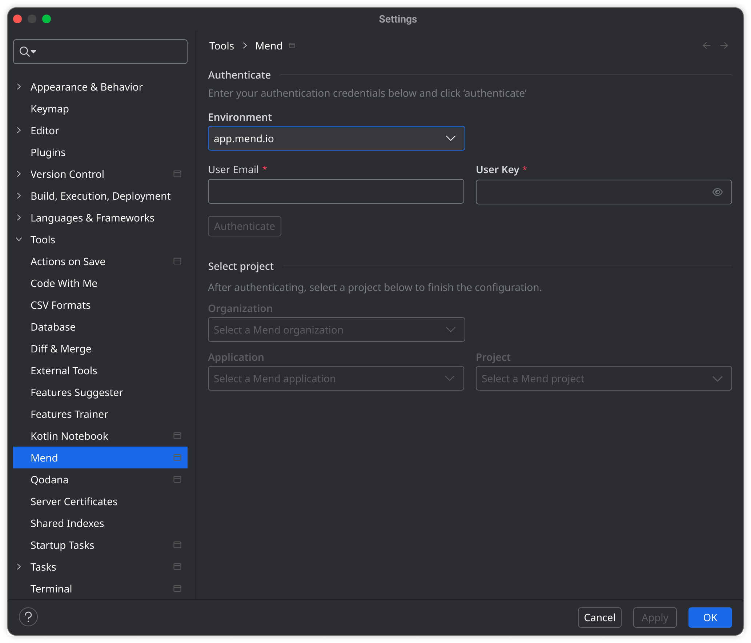751x643 pixels.
Task: Click project icon on the Mend row
Action: [x=177, y=458]
